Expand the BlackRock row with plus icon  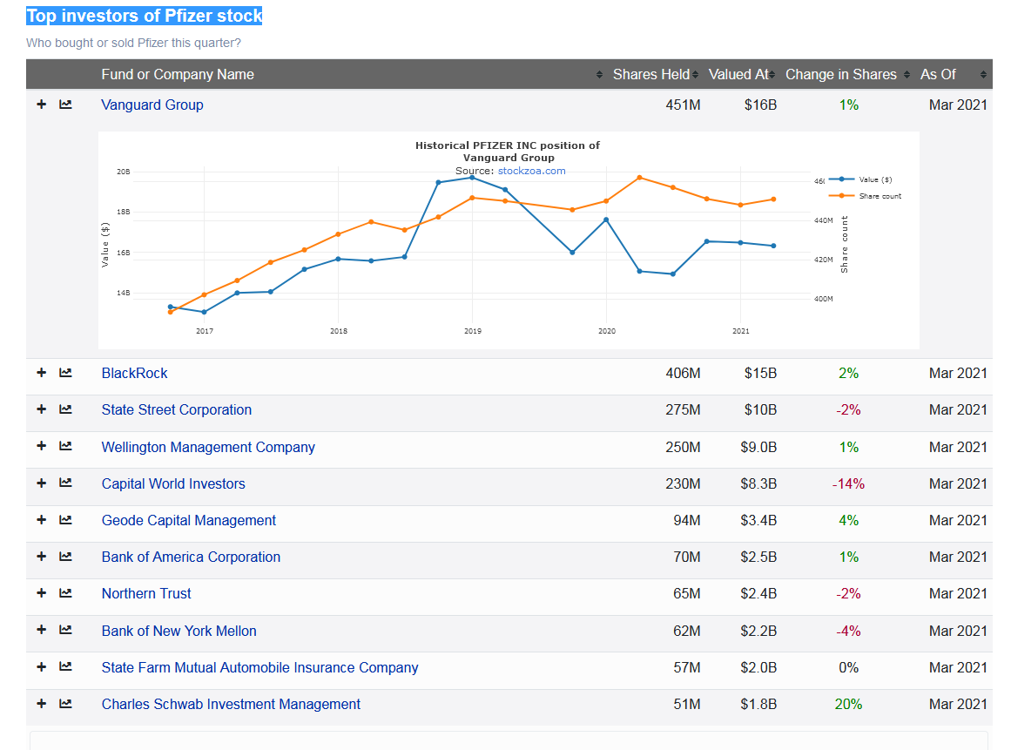click(41, 372)
